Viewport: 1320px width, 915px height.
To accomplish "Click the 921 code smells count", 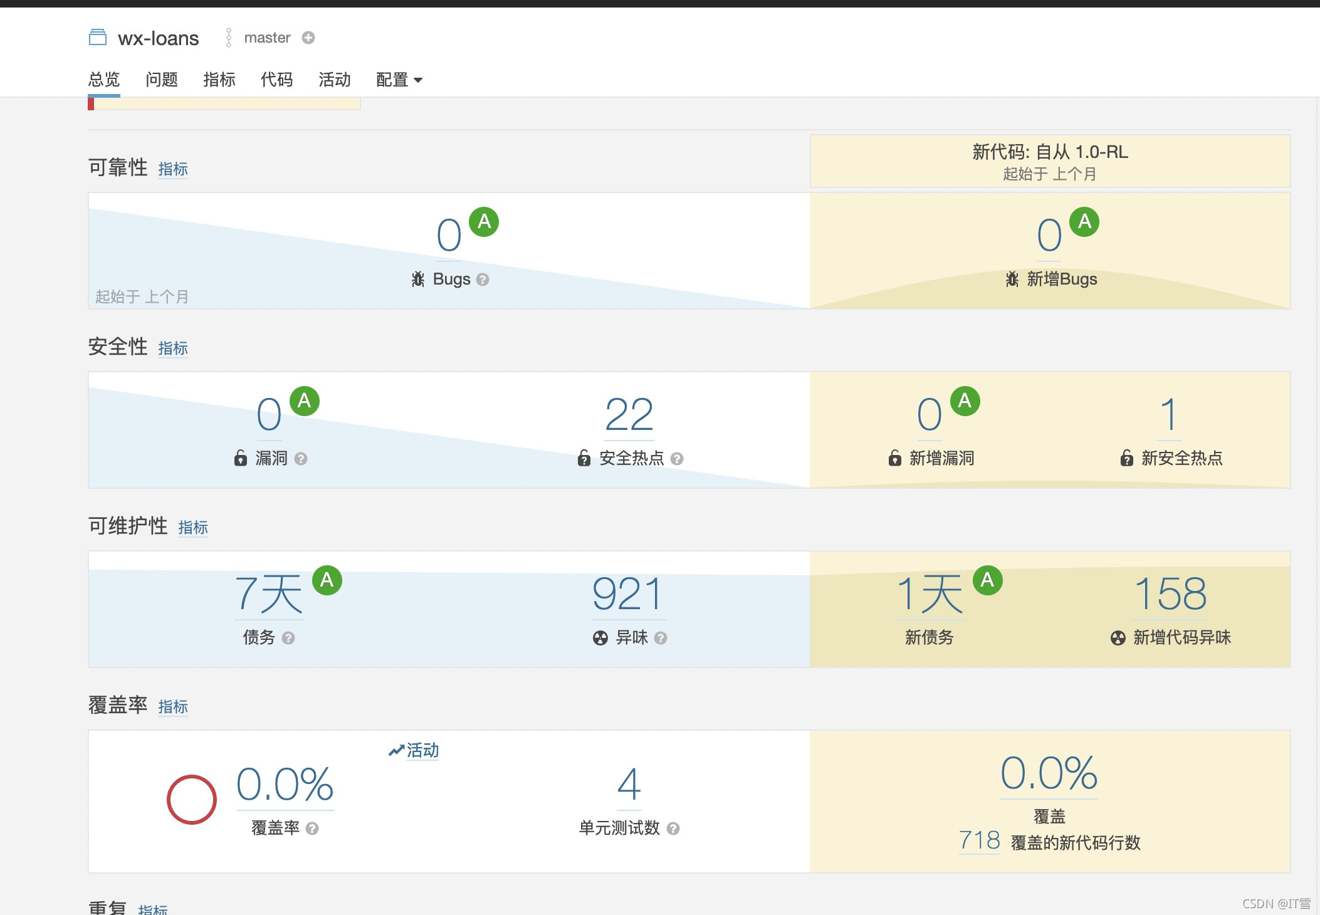I will (628, 594).
